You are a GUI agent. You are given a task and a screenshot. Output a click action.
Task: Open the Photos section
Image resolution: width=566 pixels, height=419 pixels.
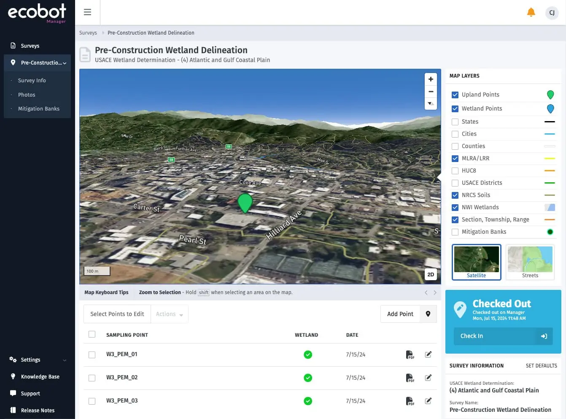27,95
